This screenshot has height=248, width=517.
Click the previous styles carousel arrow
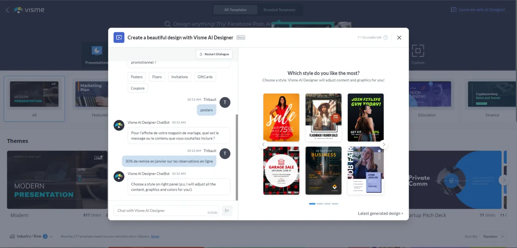tap(263, 144)
